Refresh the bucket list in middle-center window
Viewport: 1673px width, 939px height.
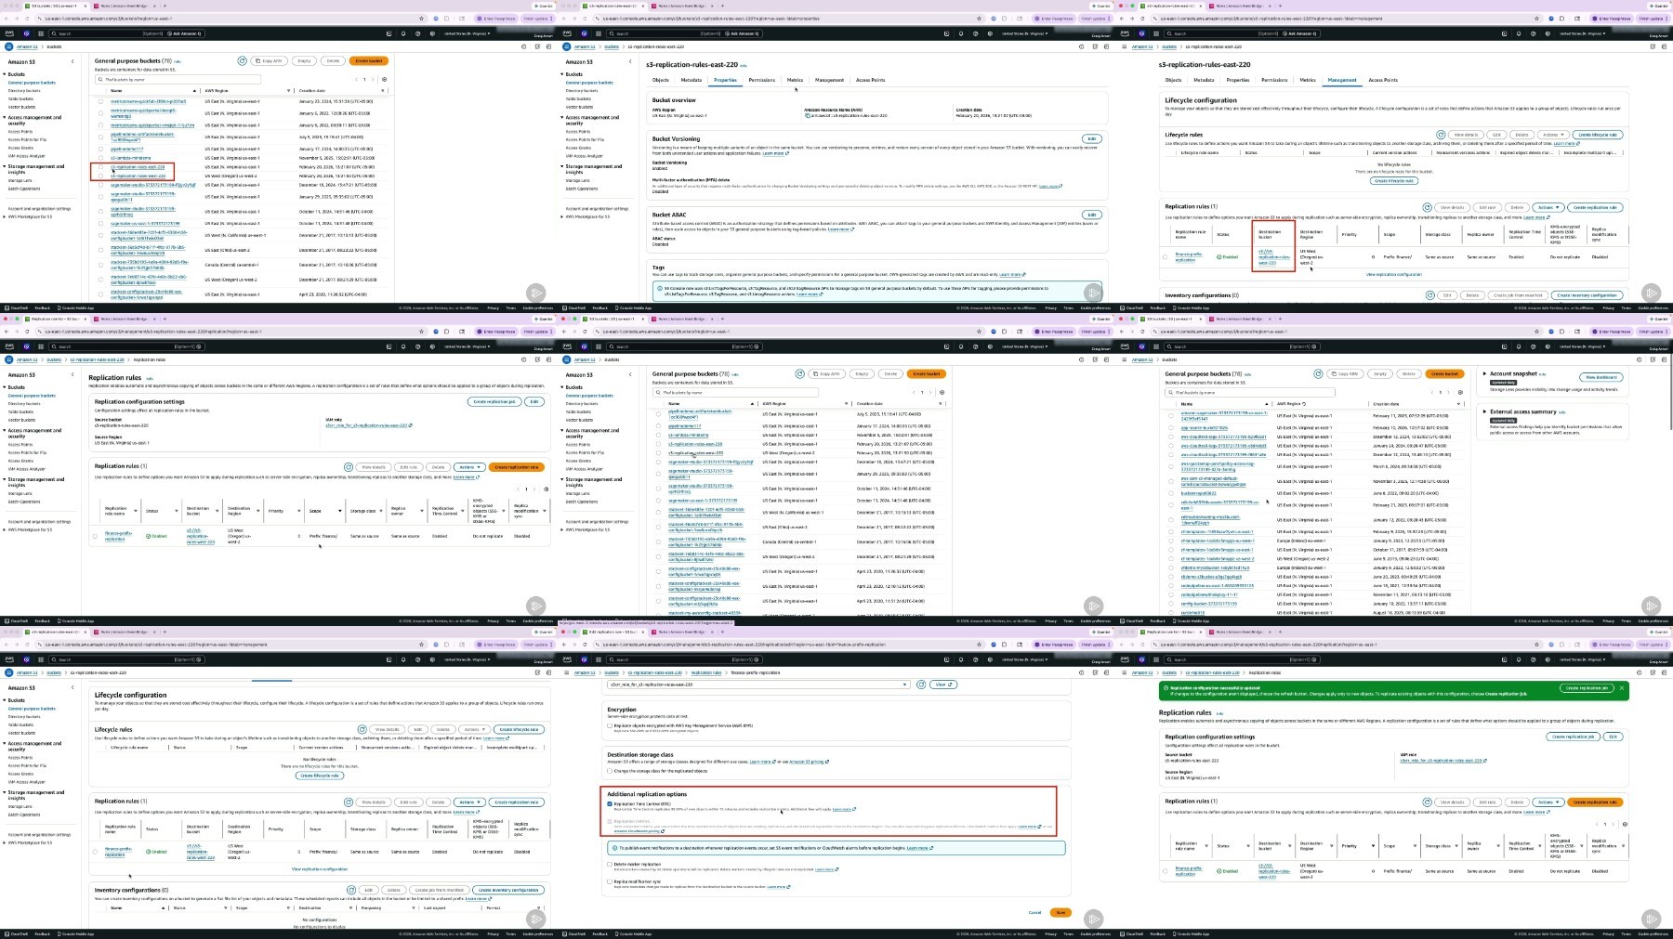pos(800,373)
